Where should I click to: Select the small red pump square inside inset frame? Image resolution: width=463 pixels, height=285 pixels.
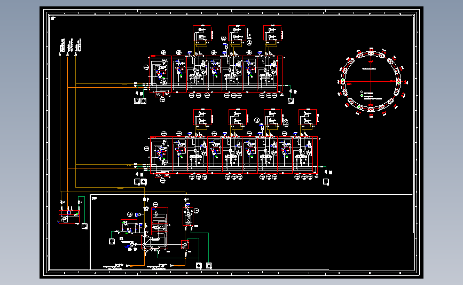(x=185, y=244)
